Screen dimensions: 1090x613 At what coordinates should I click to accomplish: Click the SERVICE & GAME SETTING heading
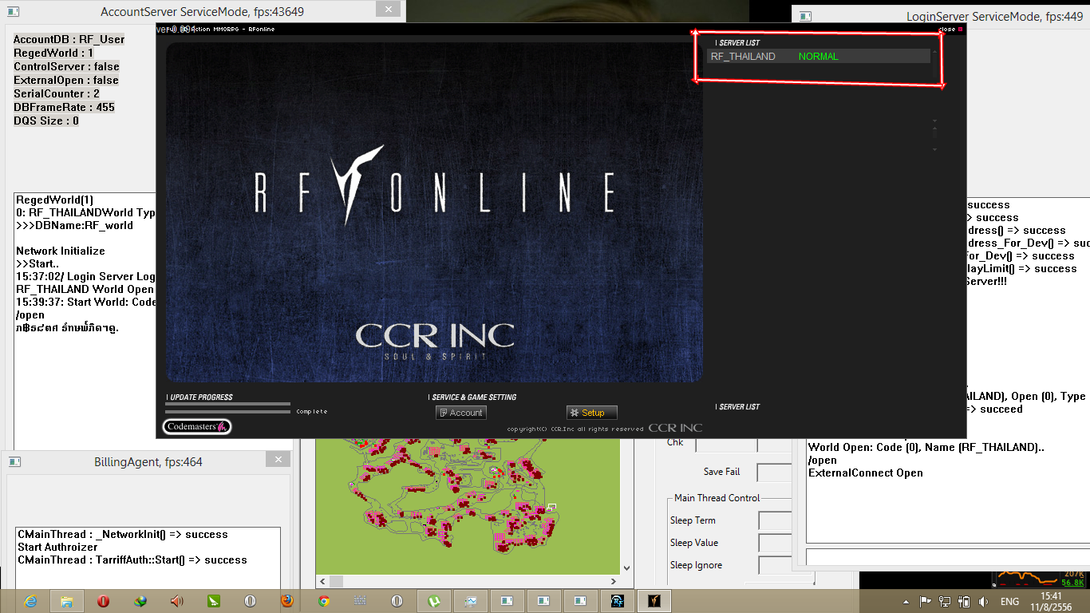pos(472,397)
